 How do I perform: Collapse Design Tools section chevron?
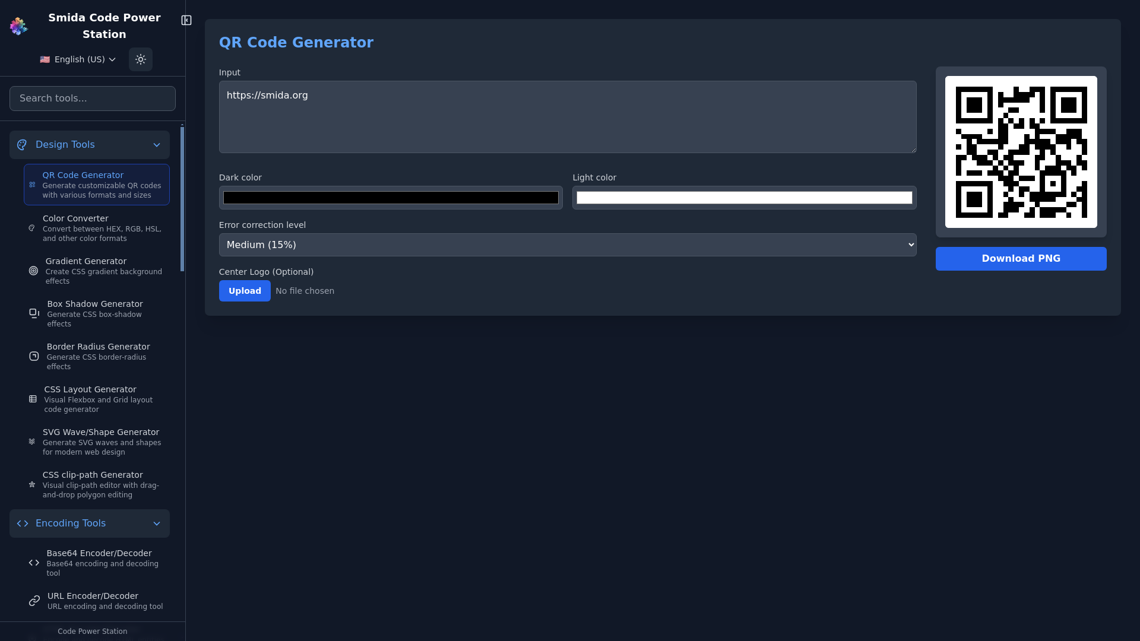(x=157, y=145)
